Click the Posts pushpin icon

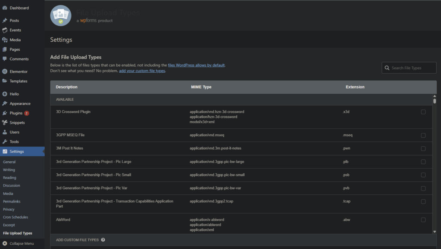click(5, 21)
